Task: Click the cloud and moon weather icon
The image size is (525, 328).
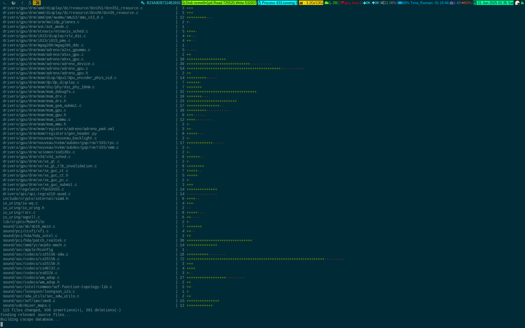Action: pyautogui.click(x=328, y=3)
